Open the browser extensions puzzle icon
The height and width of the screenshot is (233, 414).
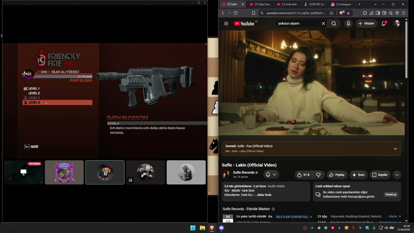point(365,13)
